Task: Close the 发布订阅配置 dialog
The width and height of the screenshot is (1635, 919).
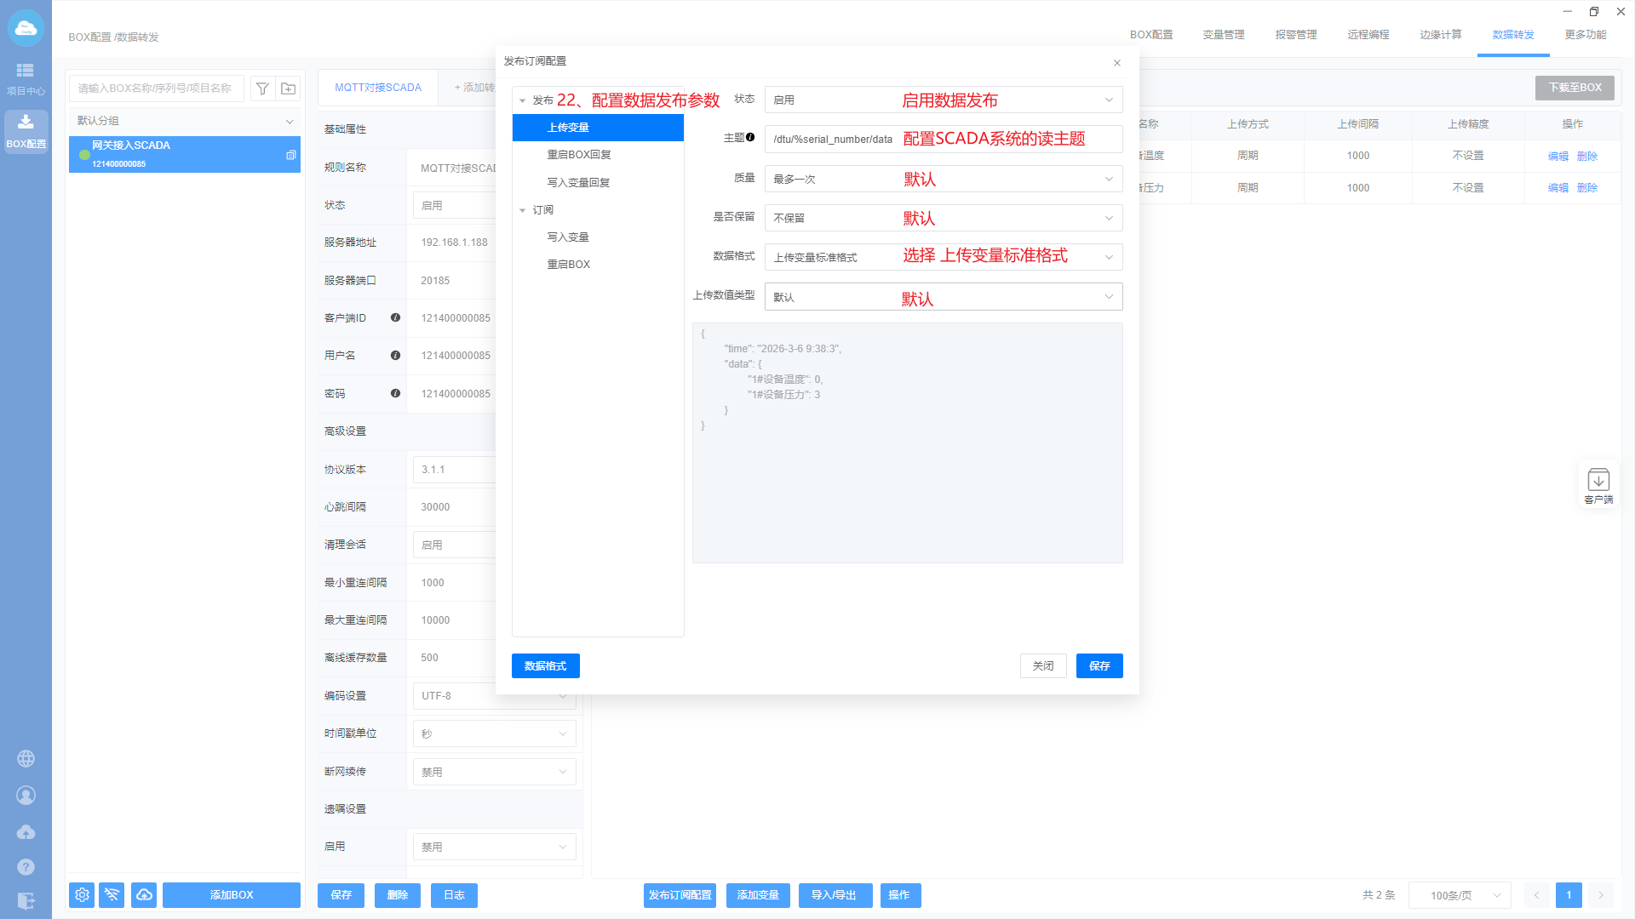Action: [1116, 63]
